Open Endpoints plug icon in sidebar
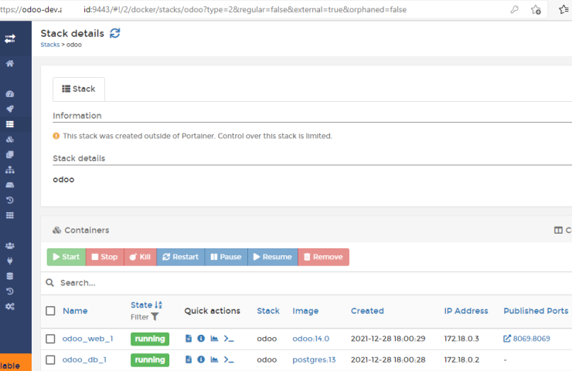The width and height of the screenshot is (572, 371). (10, 261)
